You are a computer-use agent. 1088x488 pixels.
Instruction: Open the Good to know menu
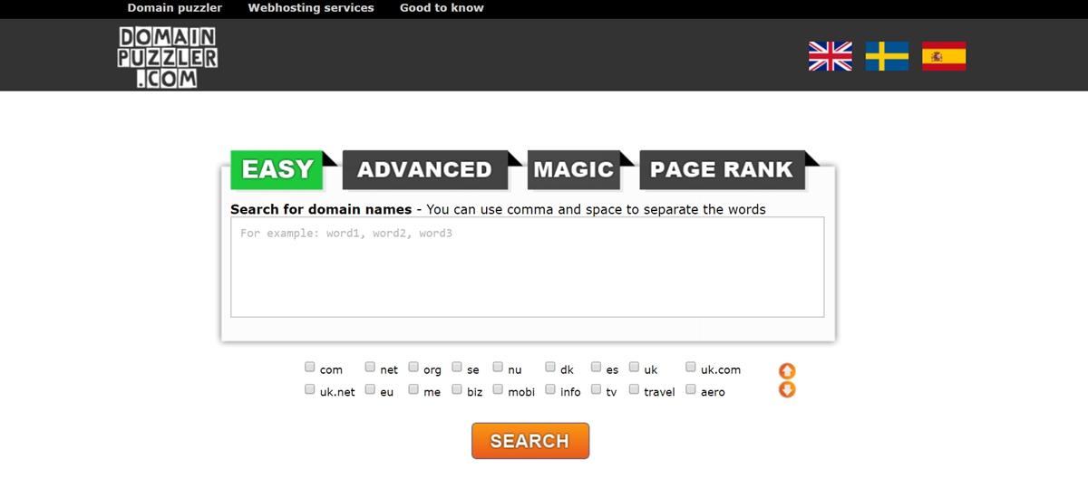coord(442,8)
